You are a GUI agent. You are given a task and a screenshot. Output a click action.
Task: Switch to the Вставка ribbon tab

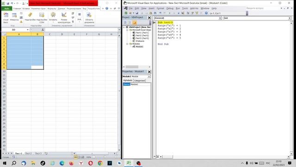pos(26,8)
